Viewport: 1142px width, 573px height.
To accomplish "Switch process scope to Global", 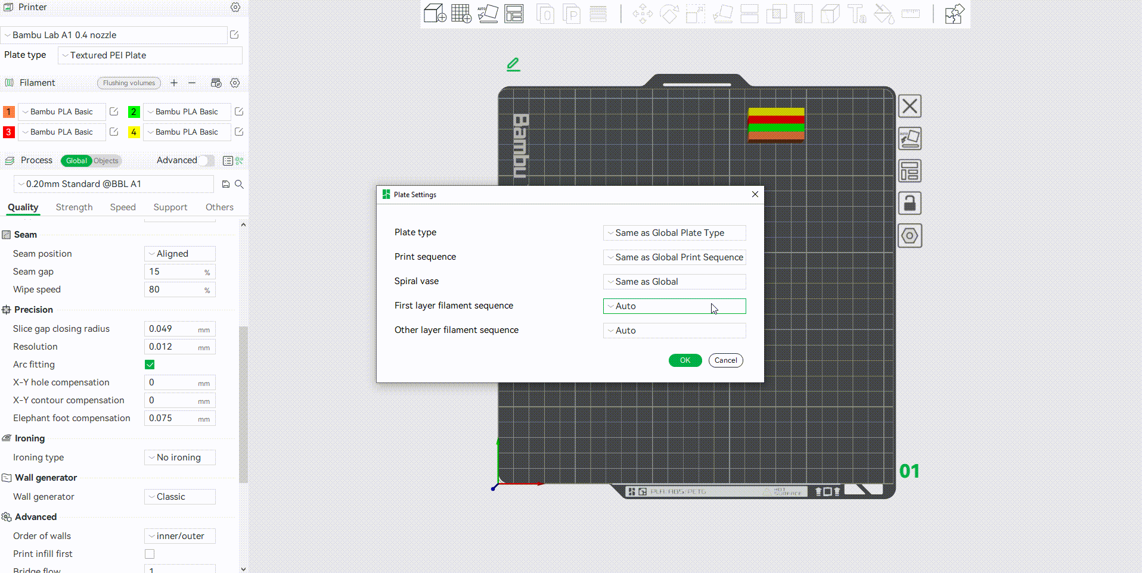I will (x=76, y=161).
